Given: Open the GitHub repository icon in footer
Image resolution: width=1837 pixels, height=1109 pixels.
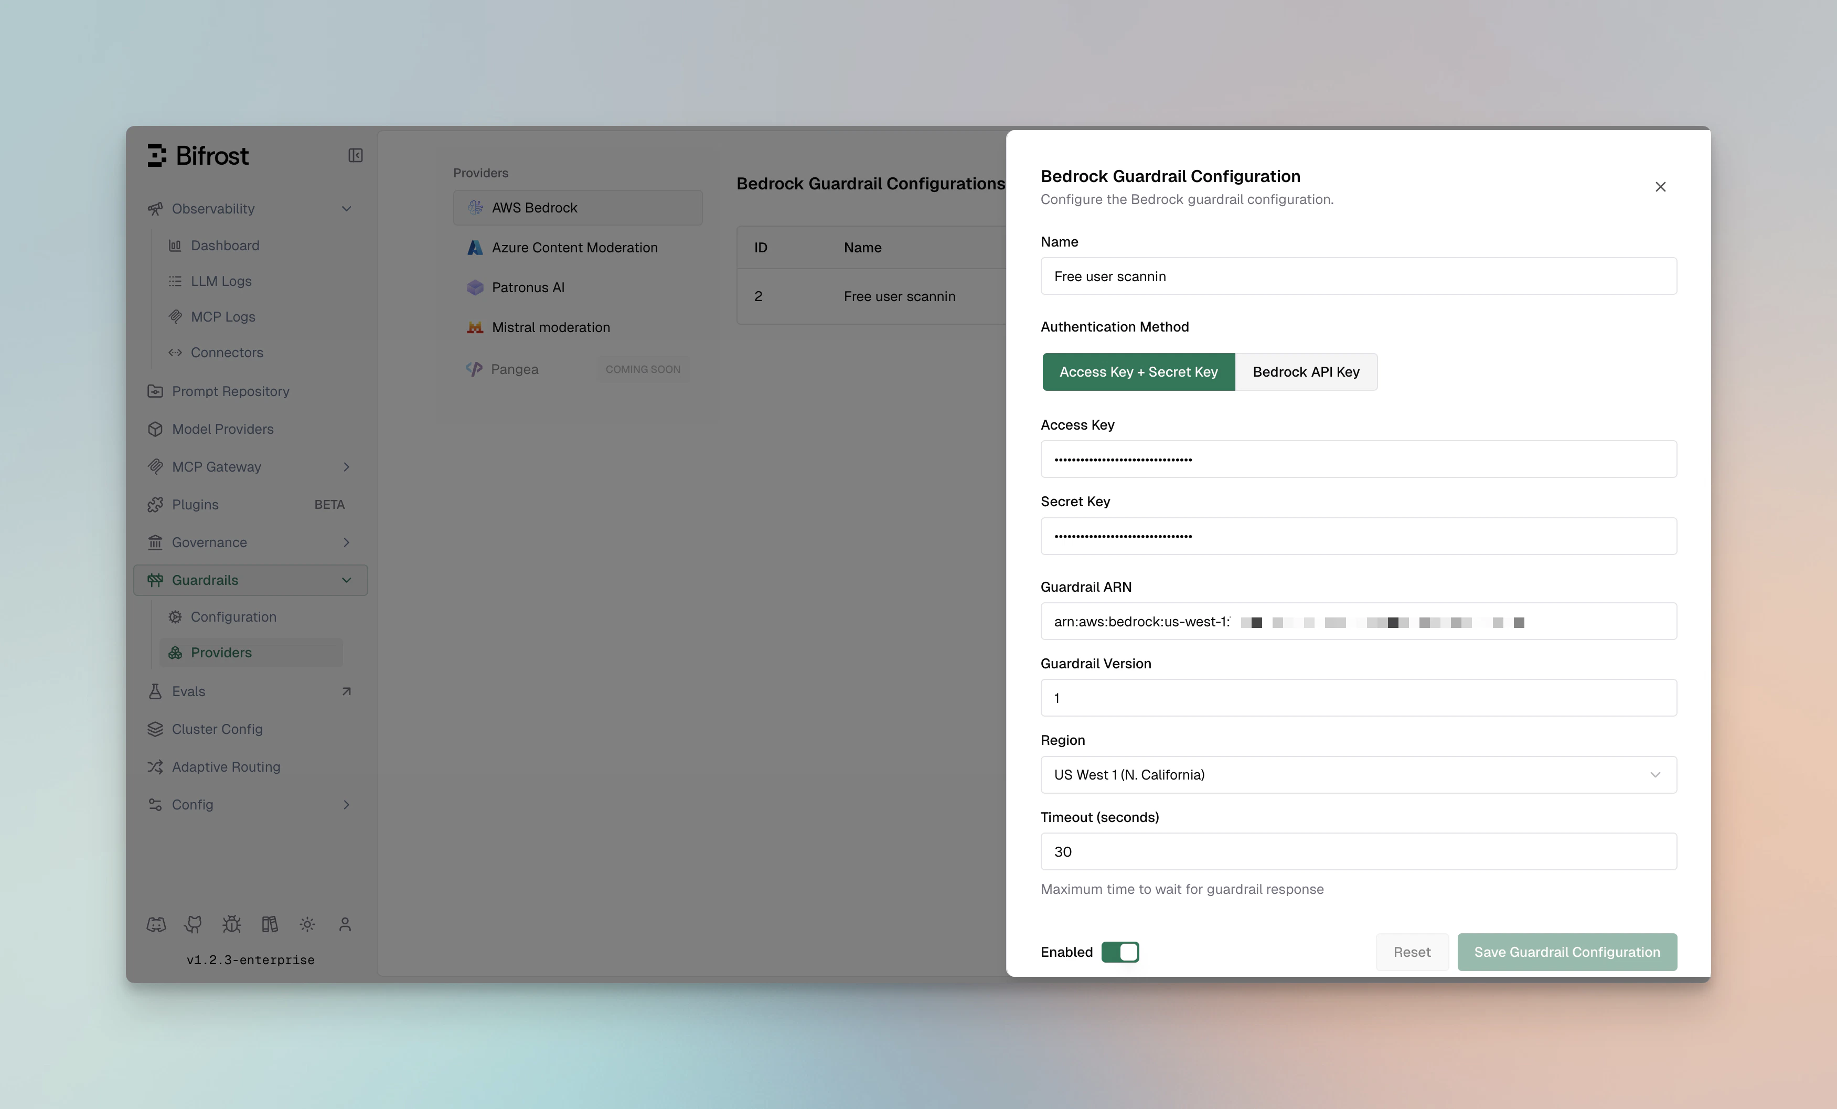Looking at the screenshot, I should pos(193,923).
